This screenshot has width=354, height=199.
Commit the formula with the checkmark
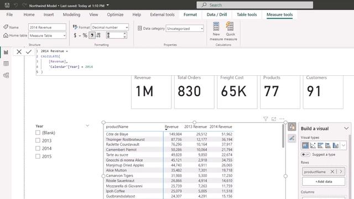coord(29,51)
